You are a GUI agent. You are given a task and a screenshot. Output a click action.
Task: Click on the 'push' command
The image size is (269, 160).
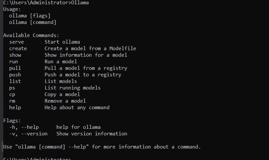[15, 75]
